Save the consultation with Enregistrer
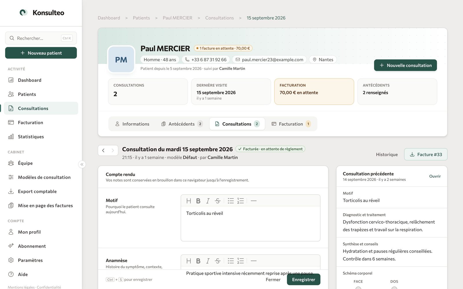 304,279
